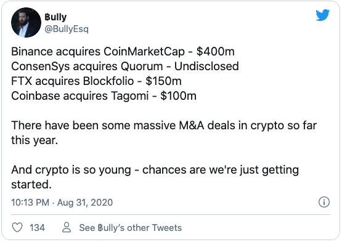Image resolution: width=342 pixels, height=242 pixels.
Task: Click the Twitter bird logo
Action: (x=322, y=15)
